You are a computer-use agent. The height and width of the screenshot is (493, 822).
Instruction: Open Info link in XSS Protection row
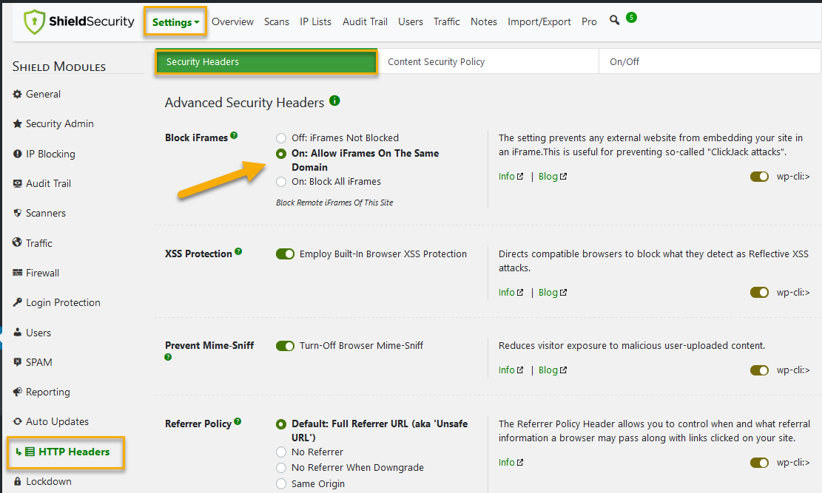[511, 293]
